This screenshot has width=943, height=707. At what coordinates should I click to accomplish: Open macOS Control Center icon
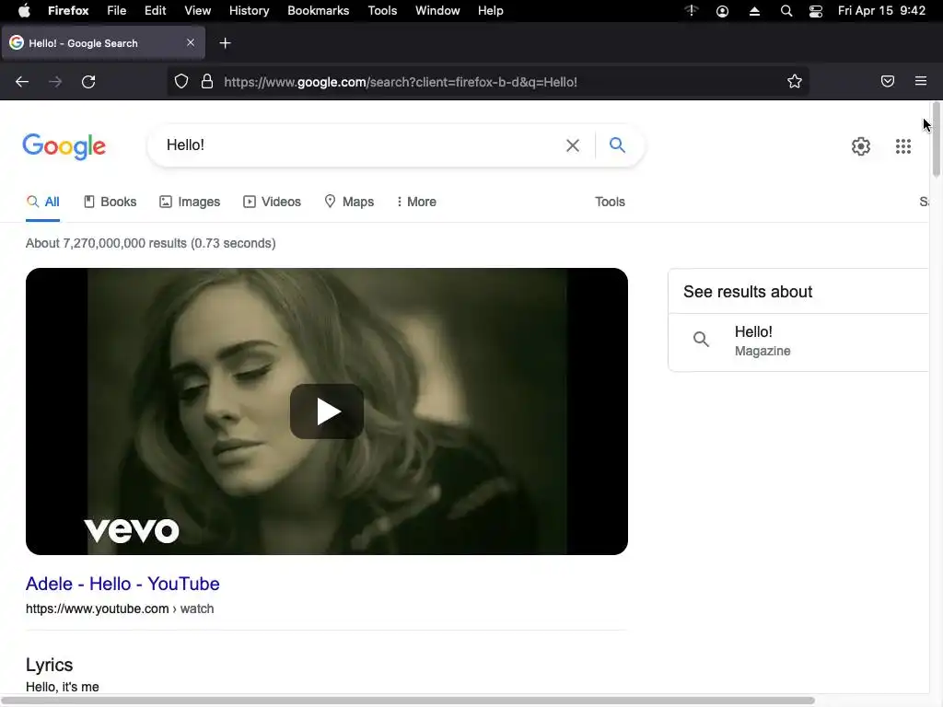816,11
